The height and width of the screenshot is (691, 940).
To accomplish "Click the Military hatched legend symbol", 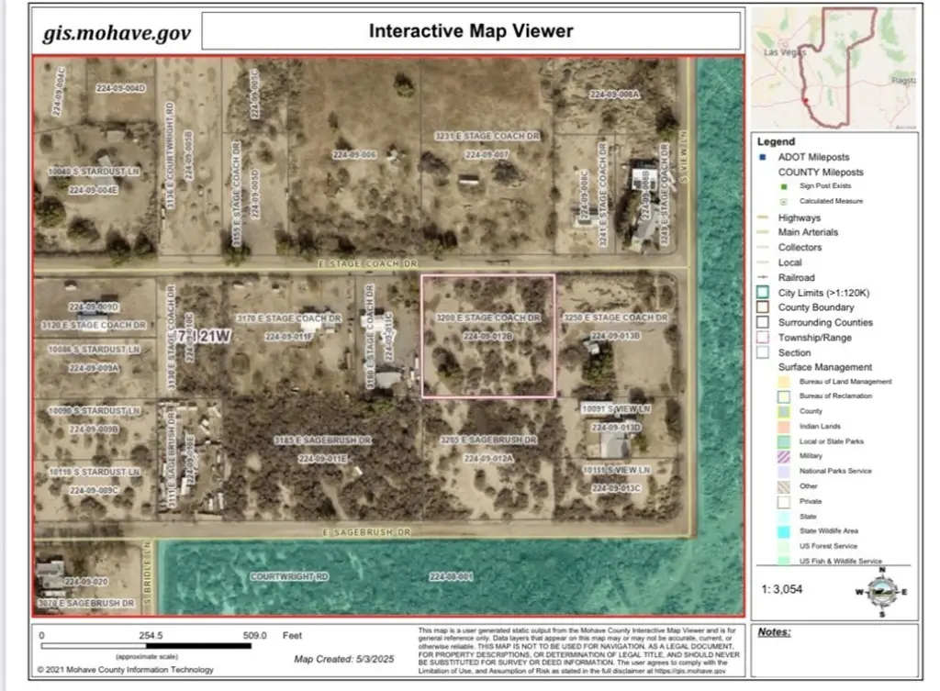I will click(784, 456).
